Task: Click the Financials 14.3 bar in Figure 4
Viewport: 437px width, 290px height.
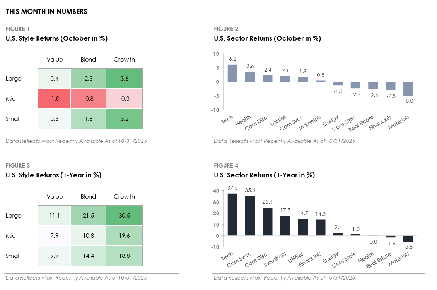Action: click(320, 227)
